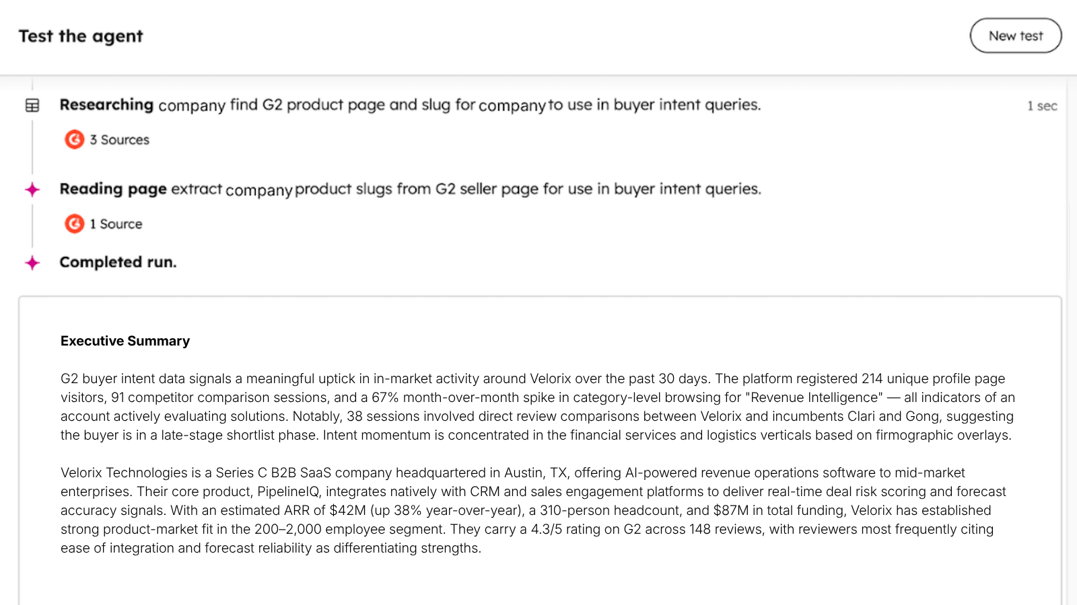Select the Completed run status line
Screen dimensions: 1077x605
(118, 262)
